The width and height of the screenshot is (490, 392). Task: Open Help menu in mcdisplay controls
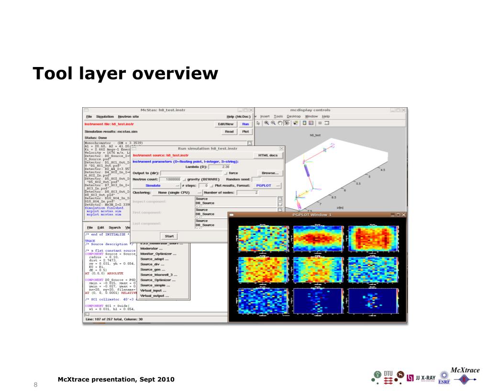point(325,116)
